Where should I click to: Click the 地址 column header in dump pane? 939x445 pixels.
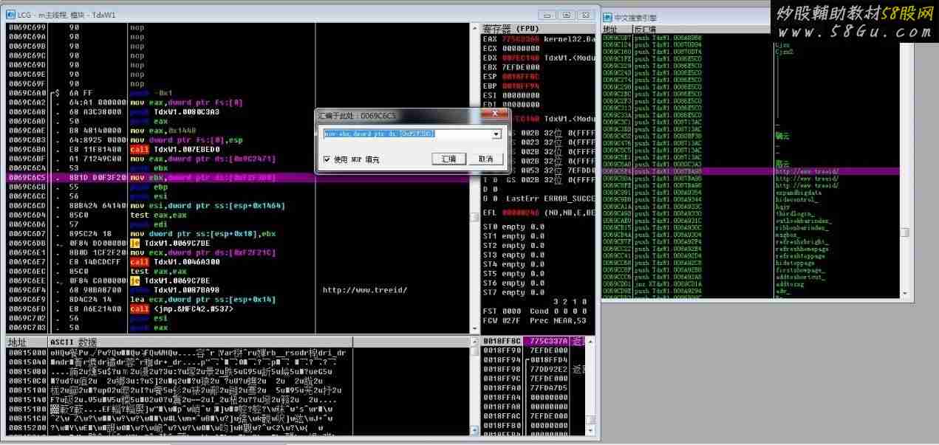(26, 342)
